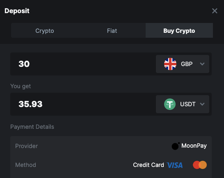
Task: Expand the chevron next to GBP
Action: coord(202,64)
